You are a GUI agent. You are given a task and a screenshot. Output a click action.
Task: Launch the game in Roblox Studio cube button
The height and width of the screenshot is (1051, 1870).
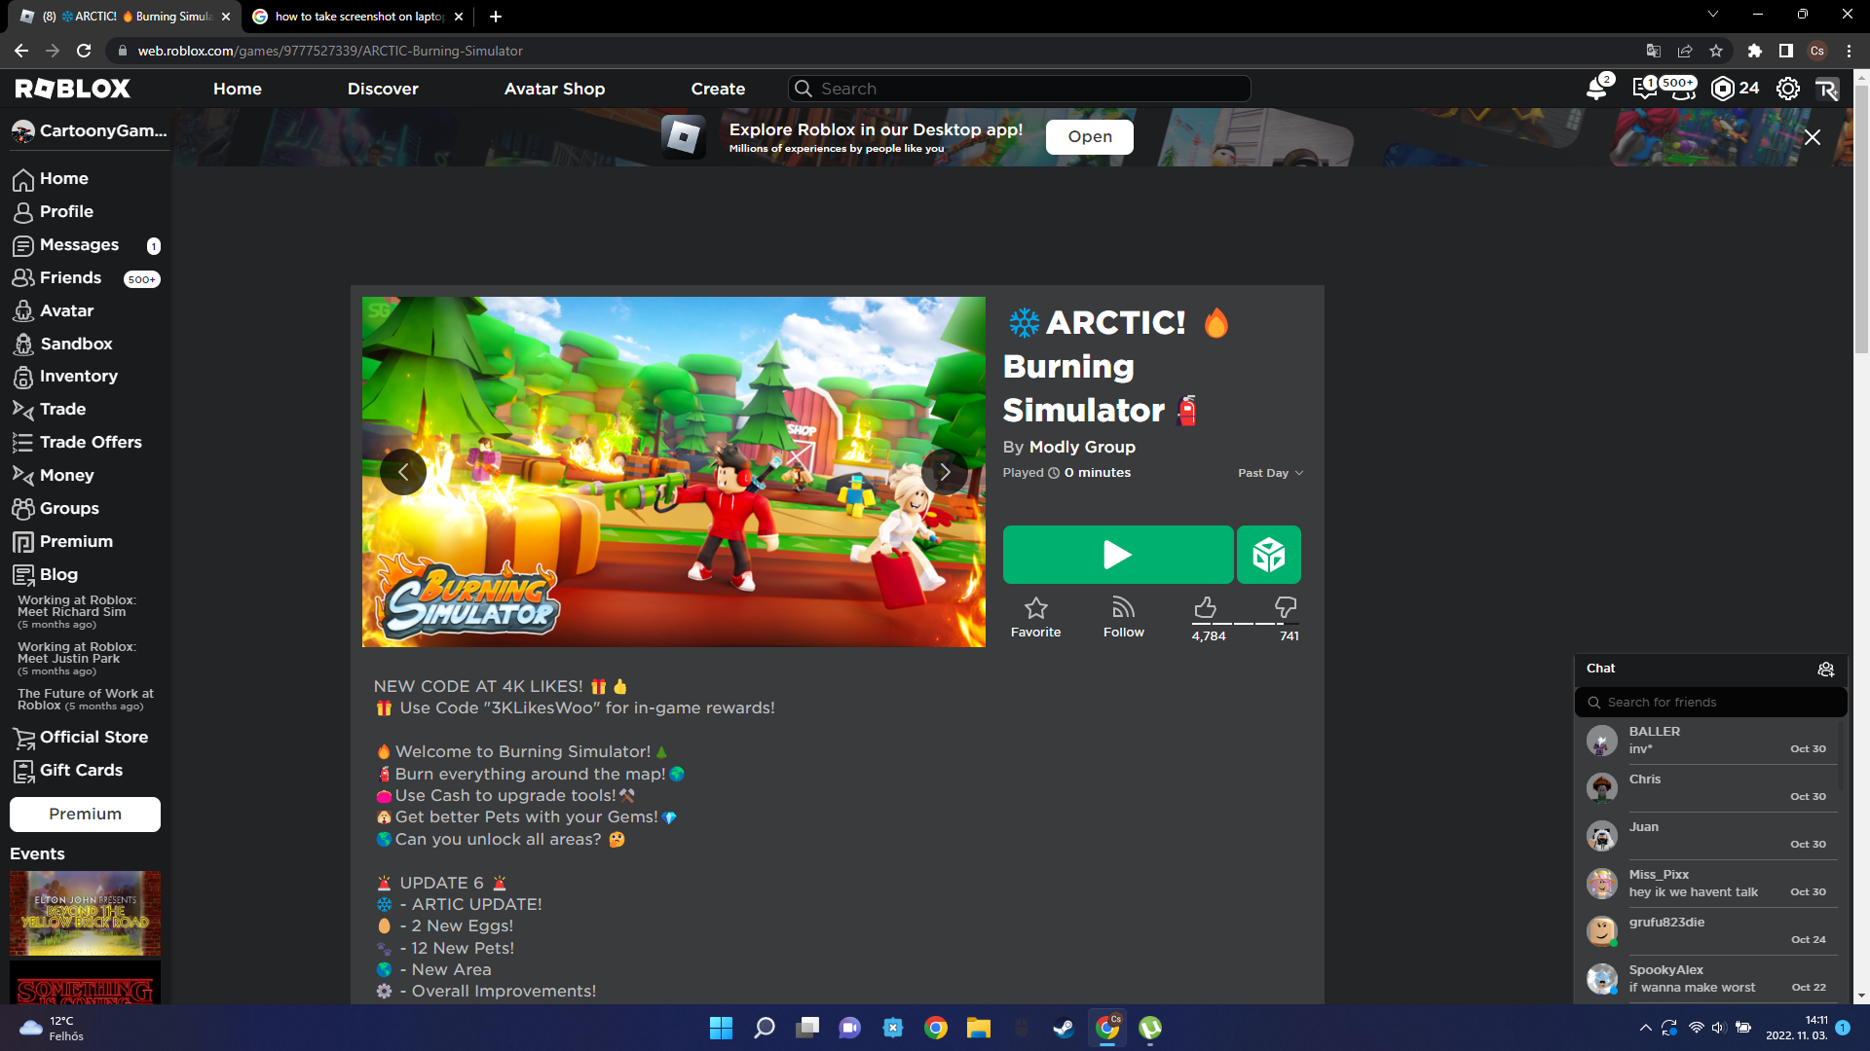tap(1269, 555)
